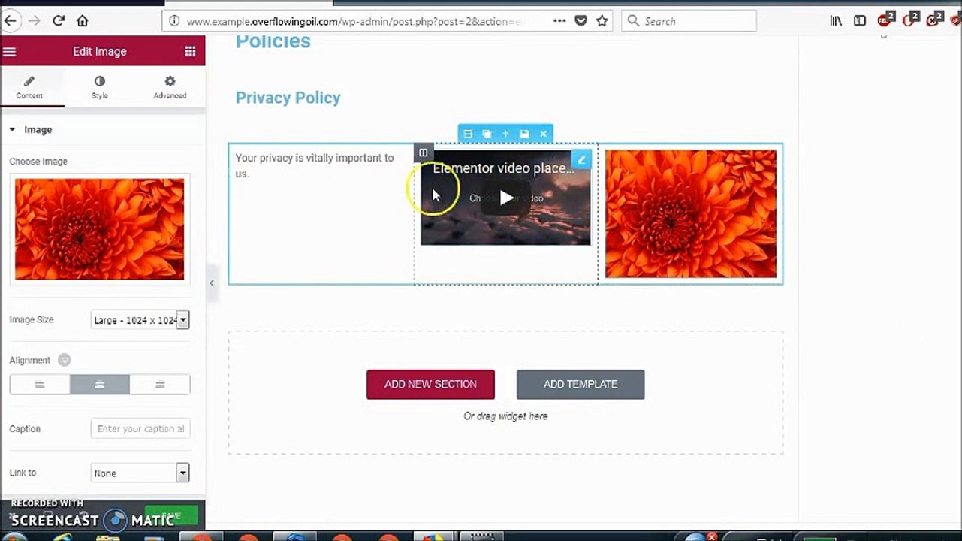Click the column handle icon
962x541 pixels.
424,153
